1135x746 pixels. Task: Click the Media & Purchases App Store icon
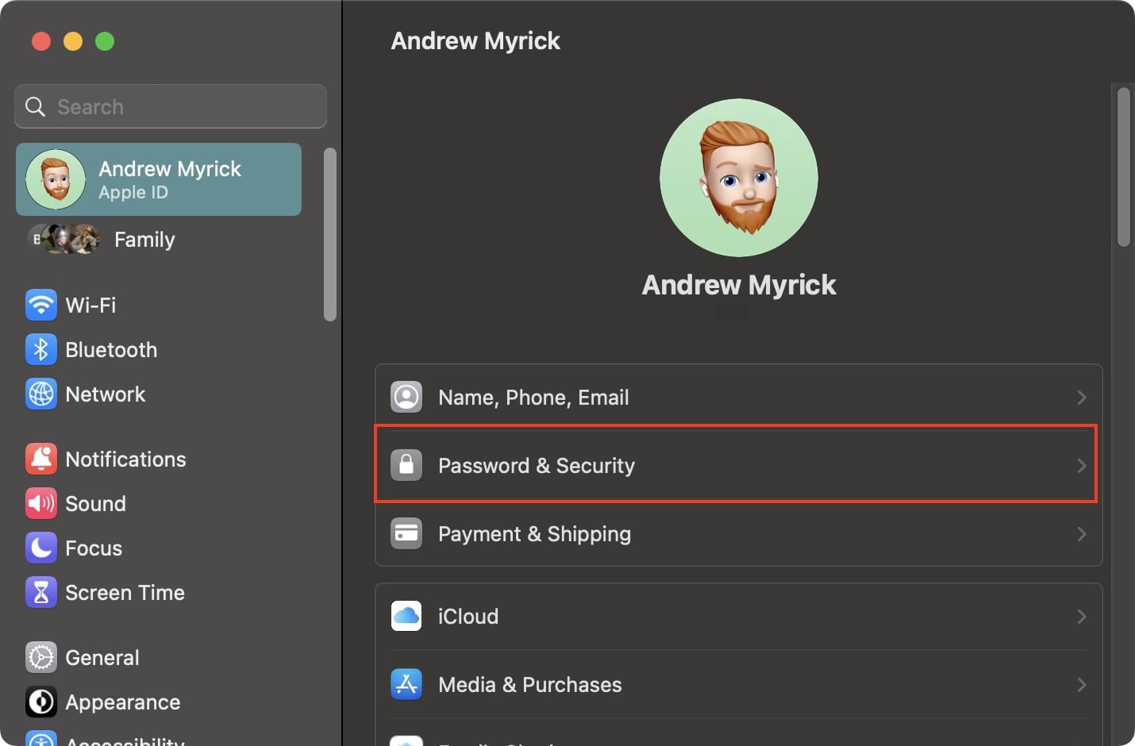click(406, 684)
